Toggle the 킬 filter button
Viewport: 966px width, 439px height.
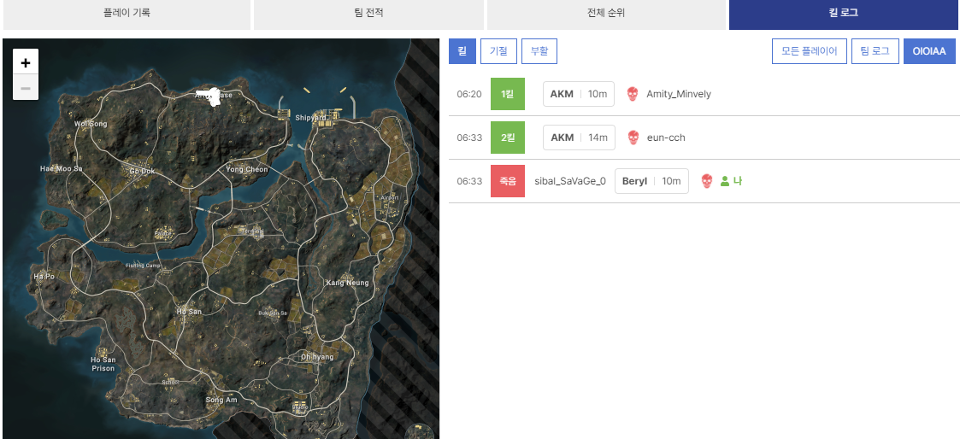click(462, 51)
